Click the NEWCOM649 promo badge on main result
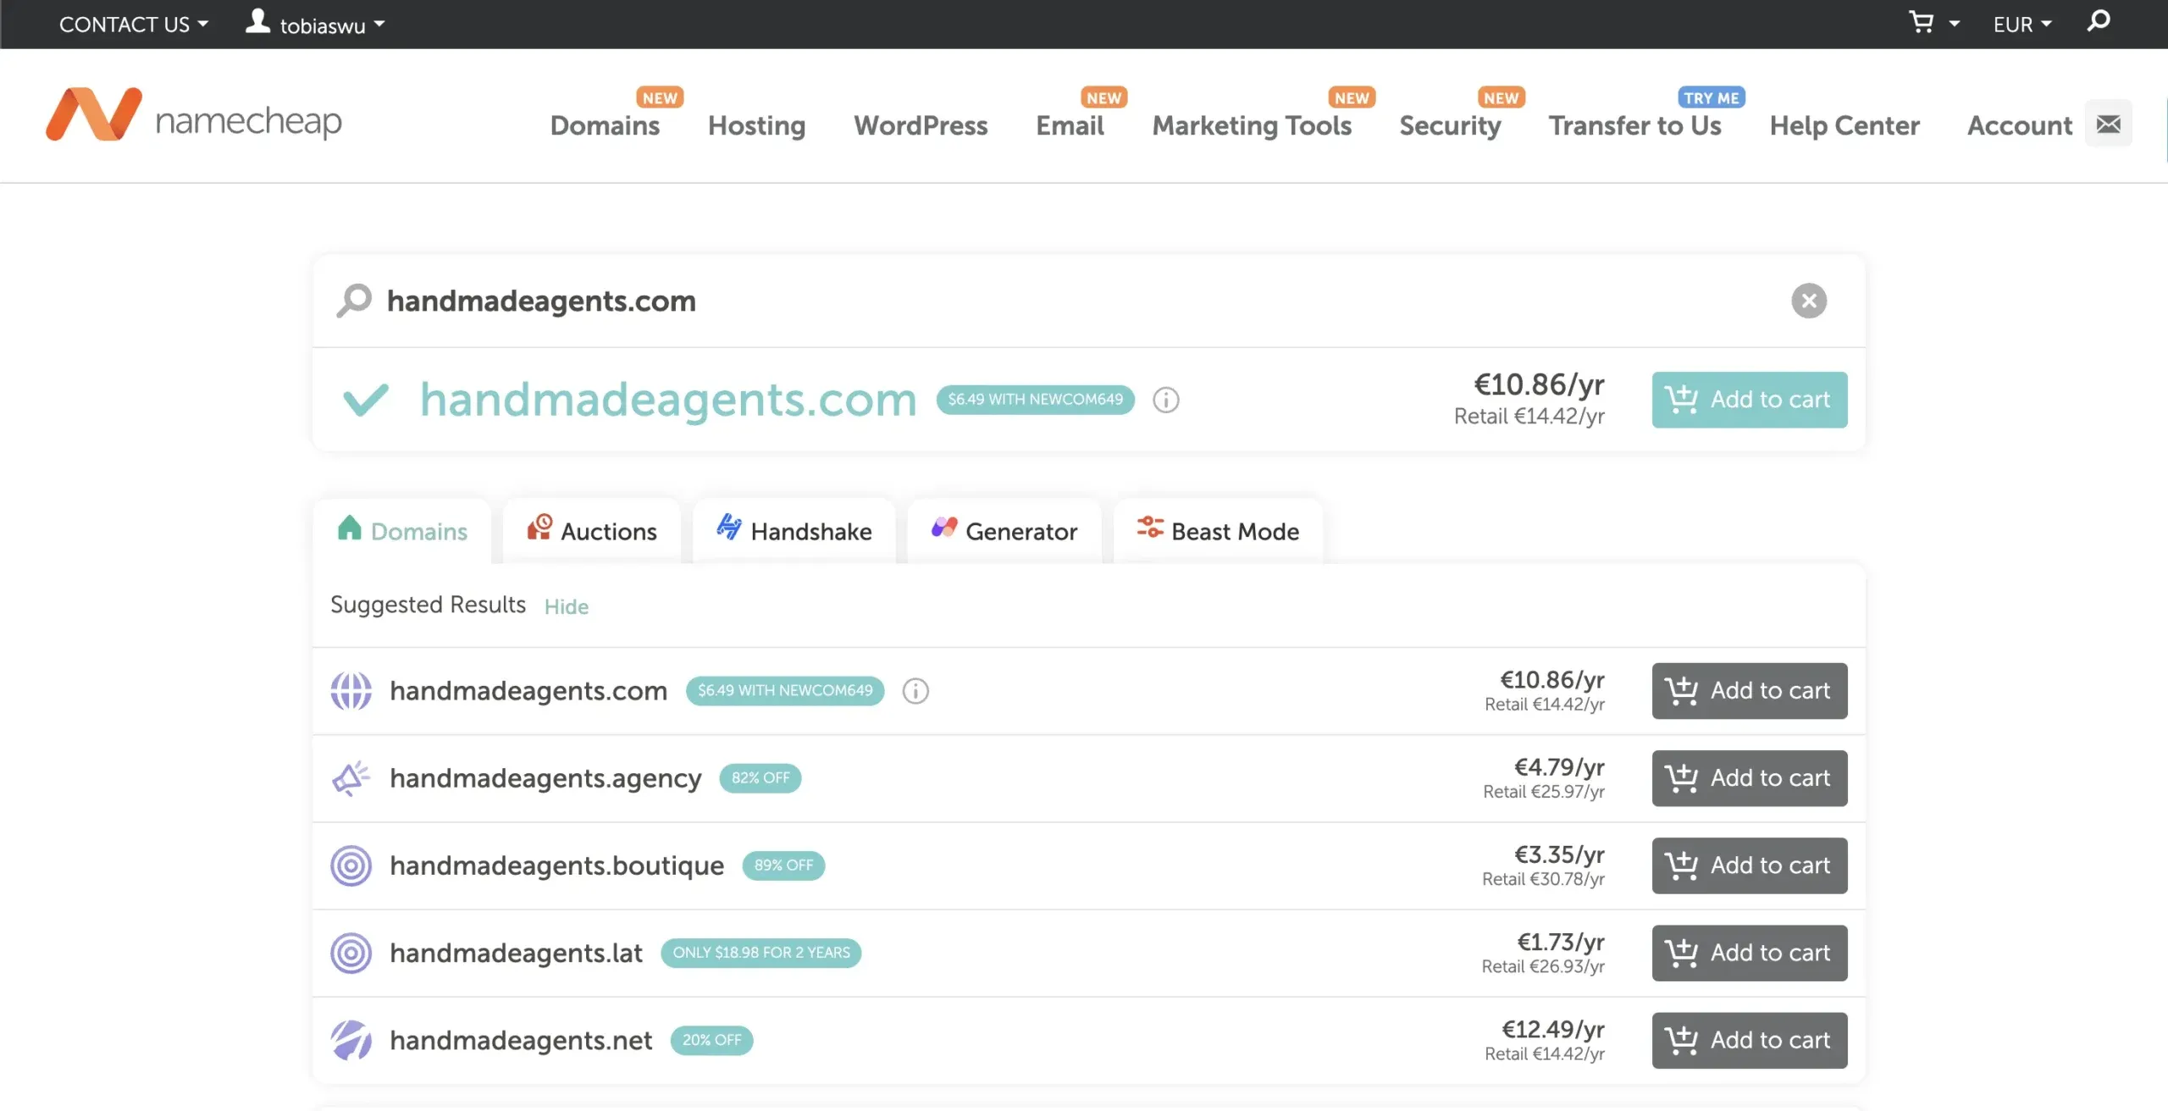Image resolution: width=2168 pixels, height=1111 pixels. pyautogui.click(x=1035, y=400)
